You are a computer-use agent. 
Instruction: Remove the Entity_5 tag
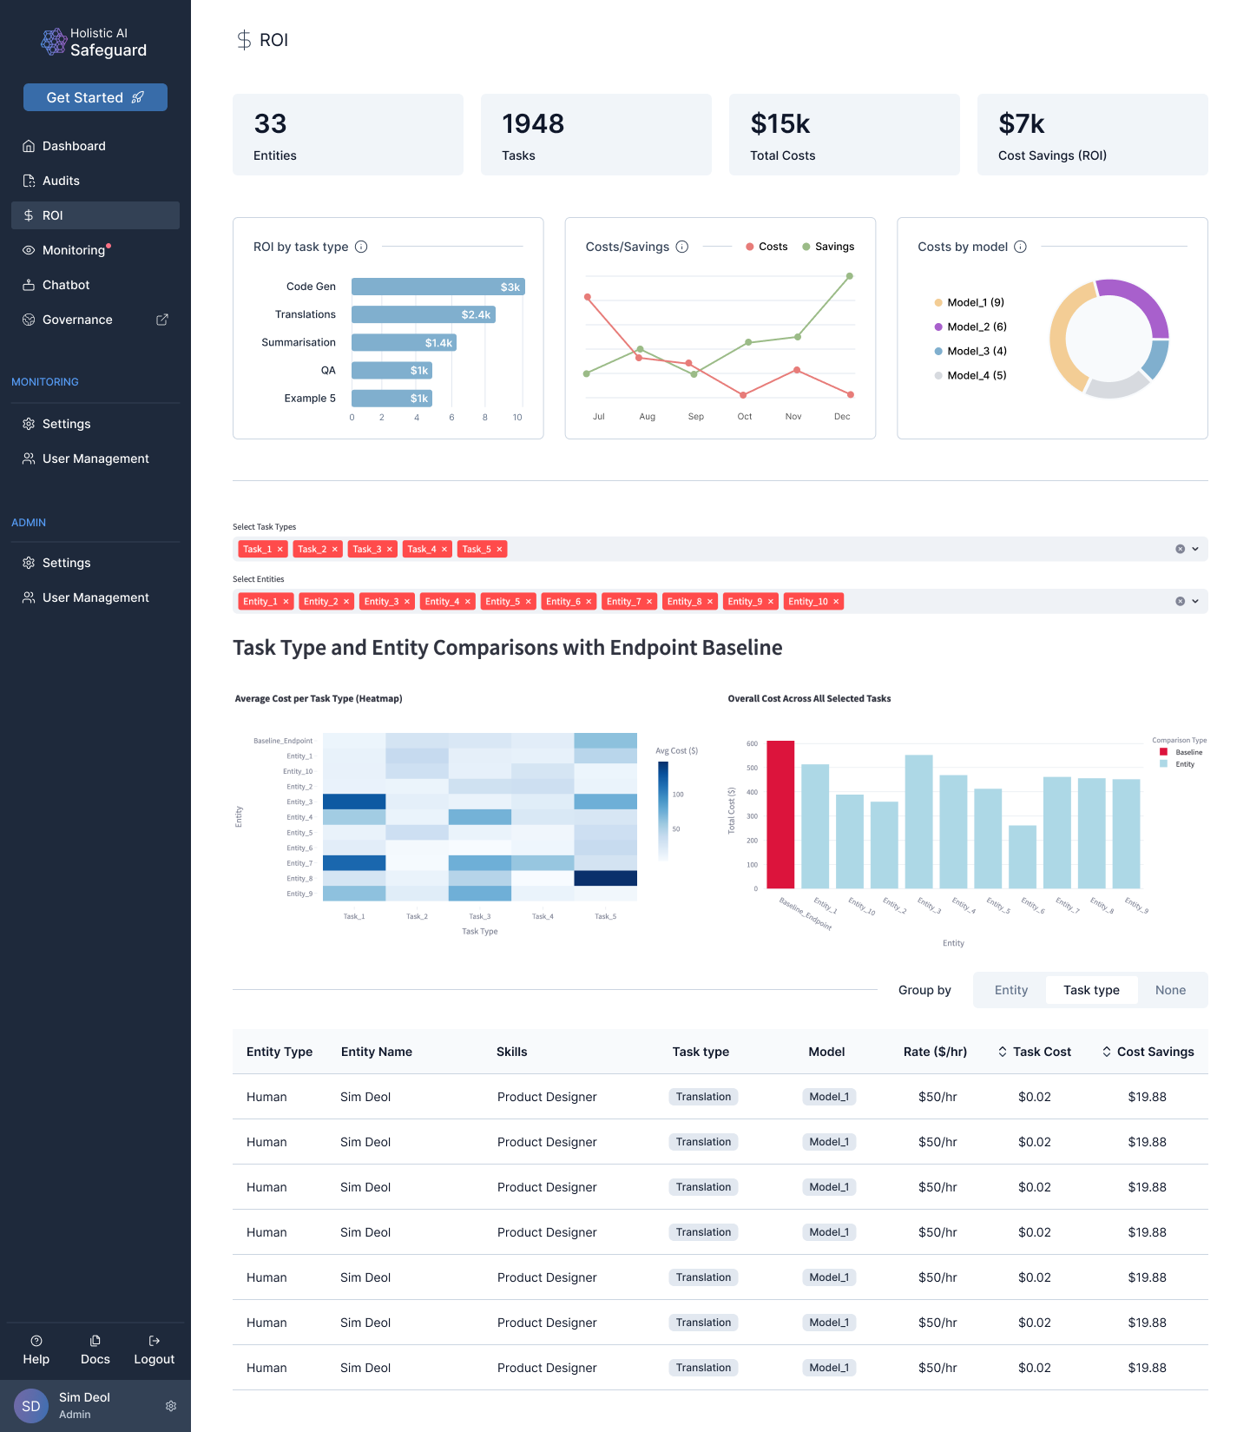click(x=529, y=602)
